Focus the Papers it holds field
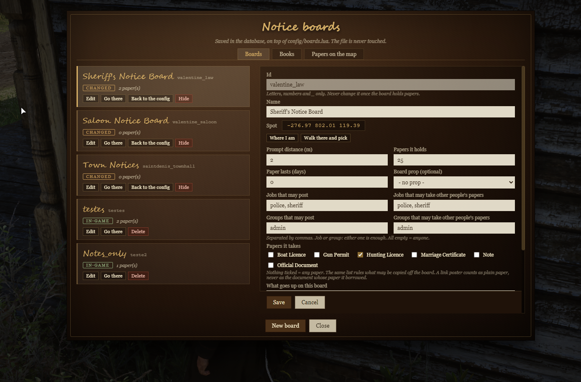Image resolution: width=581 pixels, height=382 pixels. click(x=454, y=160)
